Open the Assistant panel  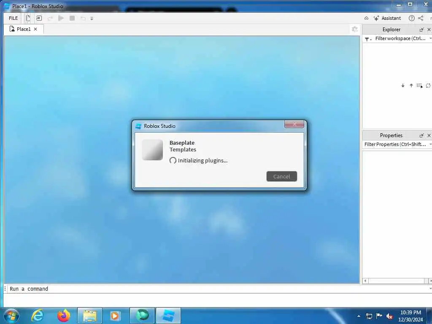pyautogui.click(x=387, y=18)
